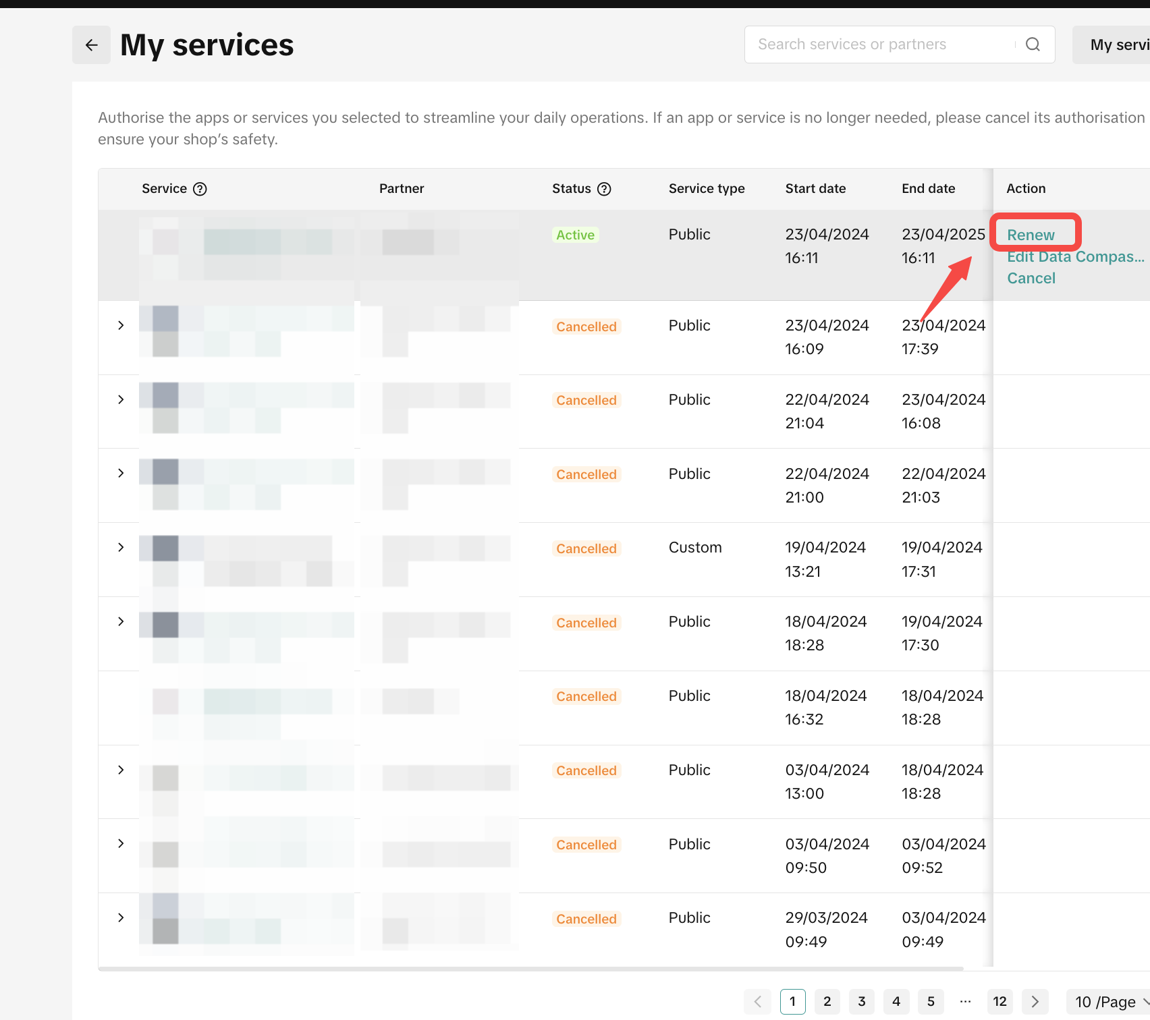Expand the Custom service type row
Image resolution: width=1150 pixels, height=1020 pixels.
121,547
